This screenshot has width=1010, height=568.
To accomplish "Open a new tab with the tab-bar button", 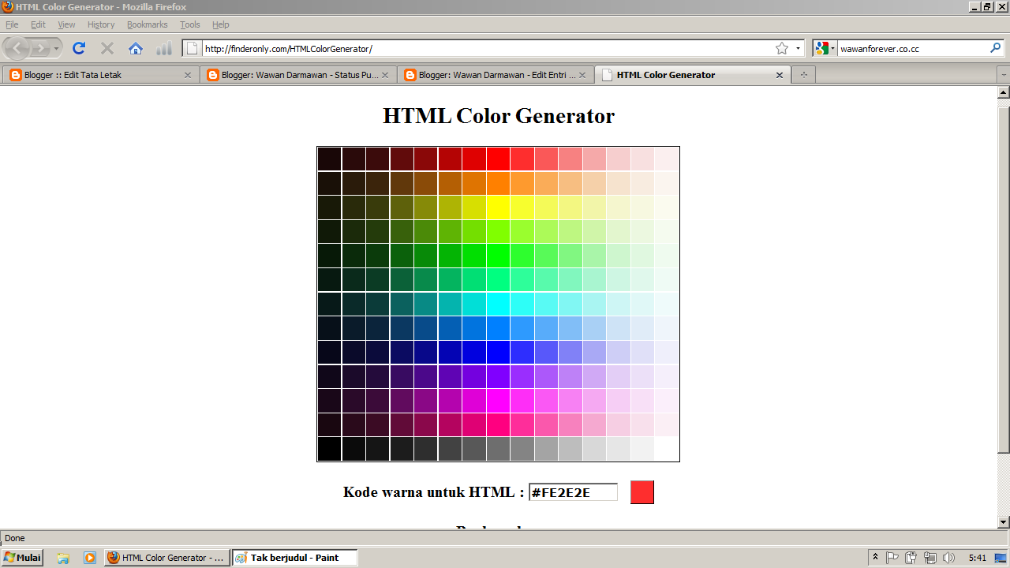I will (804, 75).
